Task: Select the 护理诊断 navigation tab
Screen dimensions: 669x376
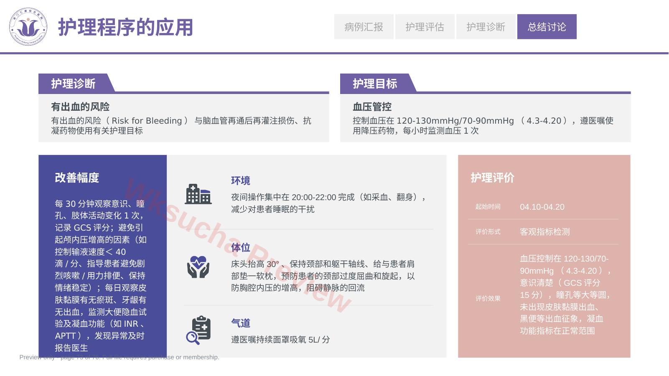Action: pyautogui.click(x=486, y=27)
